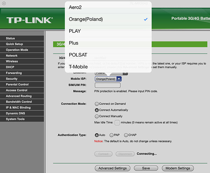Open Modem Settings
Viewport: 210px width, 173px height.
coord(178,168)
